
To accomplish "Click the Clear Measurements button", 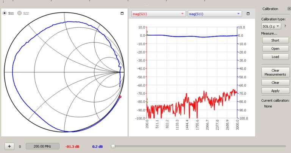I will pos(275,72).
